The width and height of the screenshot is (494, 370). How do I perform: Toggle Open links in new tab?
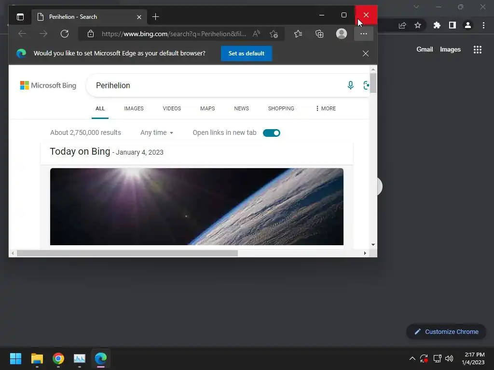272,133
